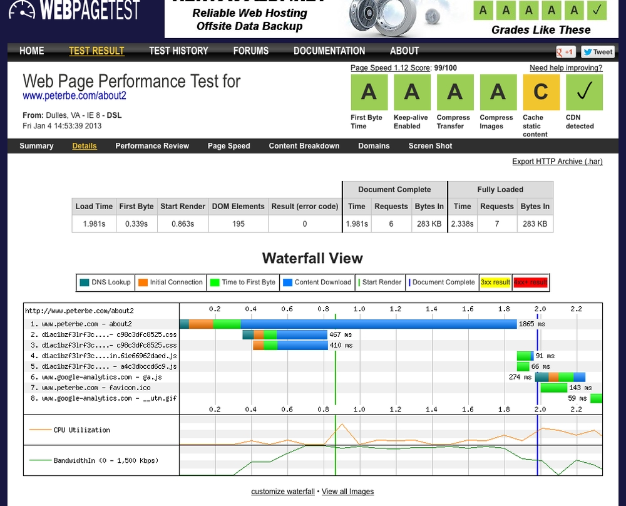Screen dimensions: 626x506
Task: Click the Compress Transfer grade A box
Action: 454,93
